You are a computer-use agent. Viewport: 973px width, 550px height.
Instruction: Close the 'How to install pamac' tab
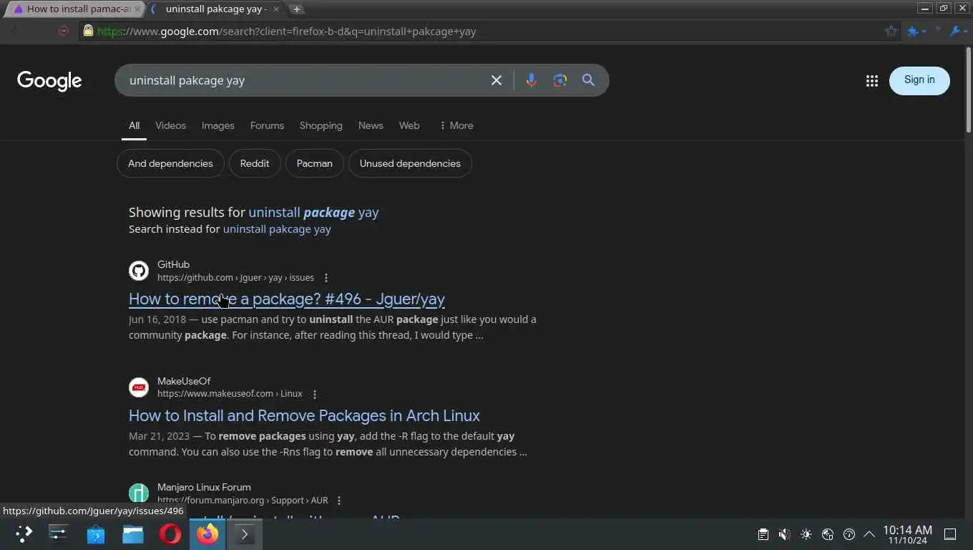tap(137, 9)
